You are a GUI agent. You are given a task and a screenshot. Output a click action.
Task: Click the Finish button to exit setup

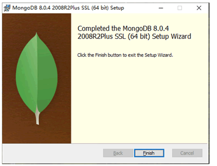[x=149, y=153]
